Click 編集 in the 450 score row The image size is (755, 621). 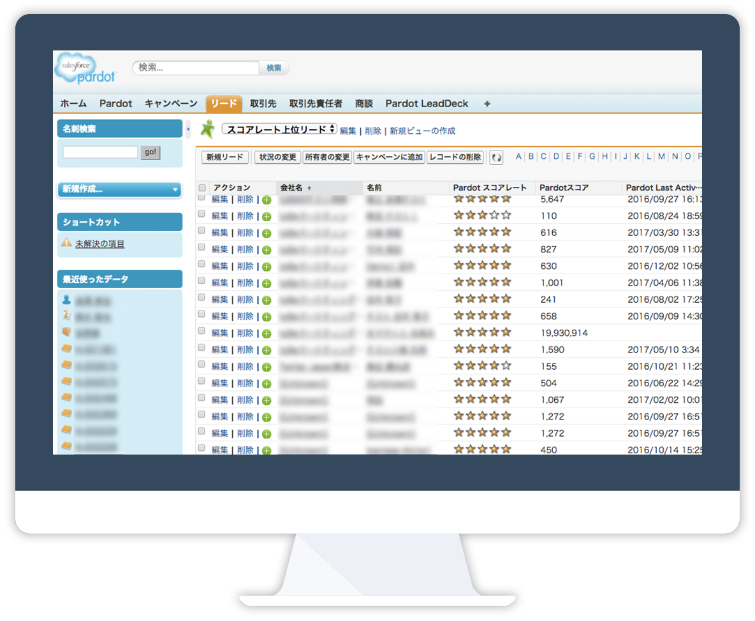pos(219,449)
